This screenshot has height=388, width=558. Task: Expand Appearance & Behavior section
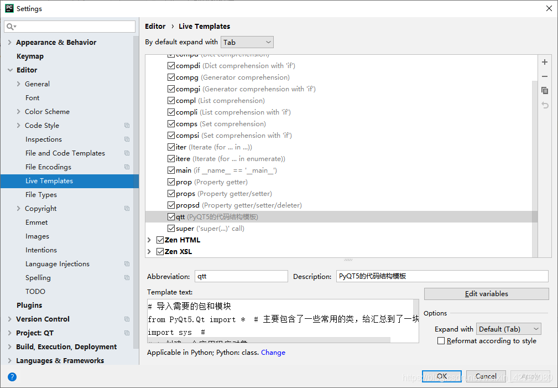click(x=9, y=43)
